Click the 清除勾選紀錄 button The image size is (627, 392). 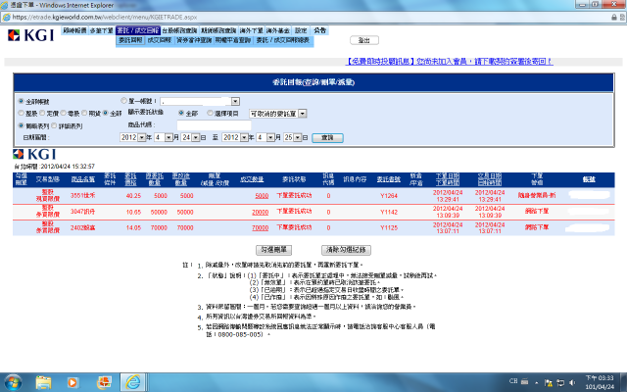click(x=346, y=250)
